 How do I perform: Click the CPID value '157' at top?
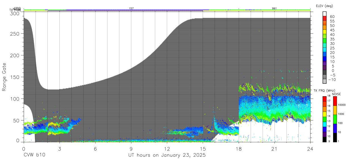(131, 9)
